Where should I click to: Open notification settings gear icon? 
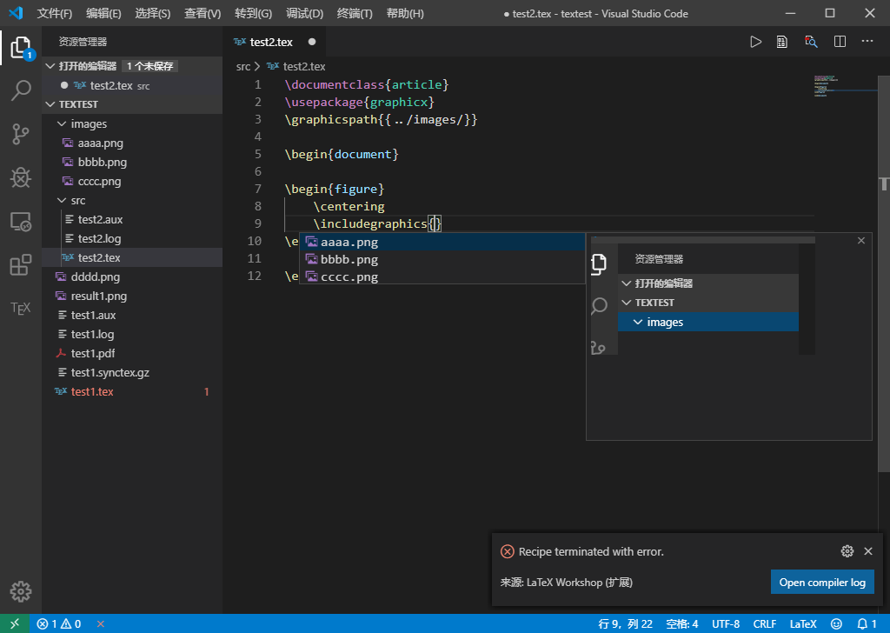point(847,551)
